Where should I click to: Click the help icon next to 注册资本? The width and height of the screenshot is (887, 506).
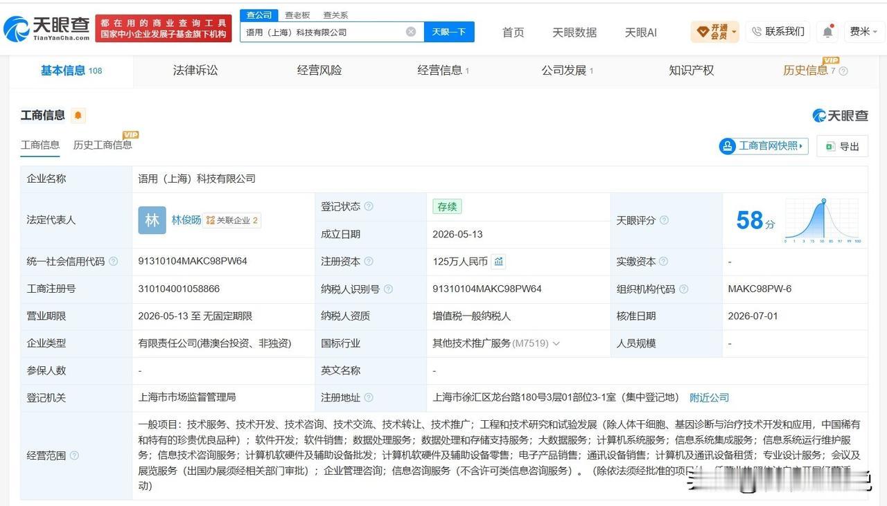(369, 262)
